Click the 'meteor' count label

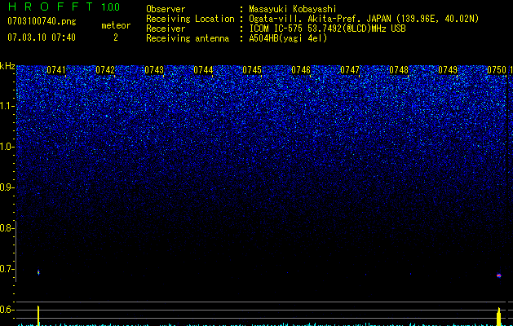(116, 25)
